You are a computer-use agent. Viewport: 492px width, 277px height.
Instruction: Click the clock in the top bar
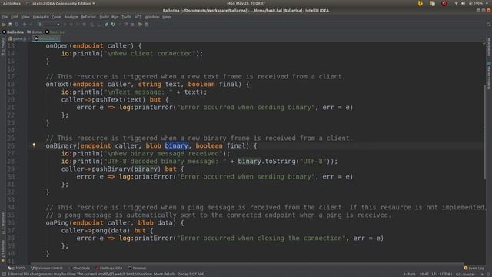pos(246,3)
